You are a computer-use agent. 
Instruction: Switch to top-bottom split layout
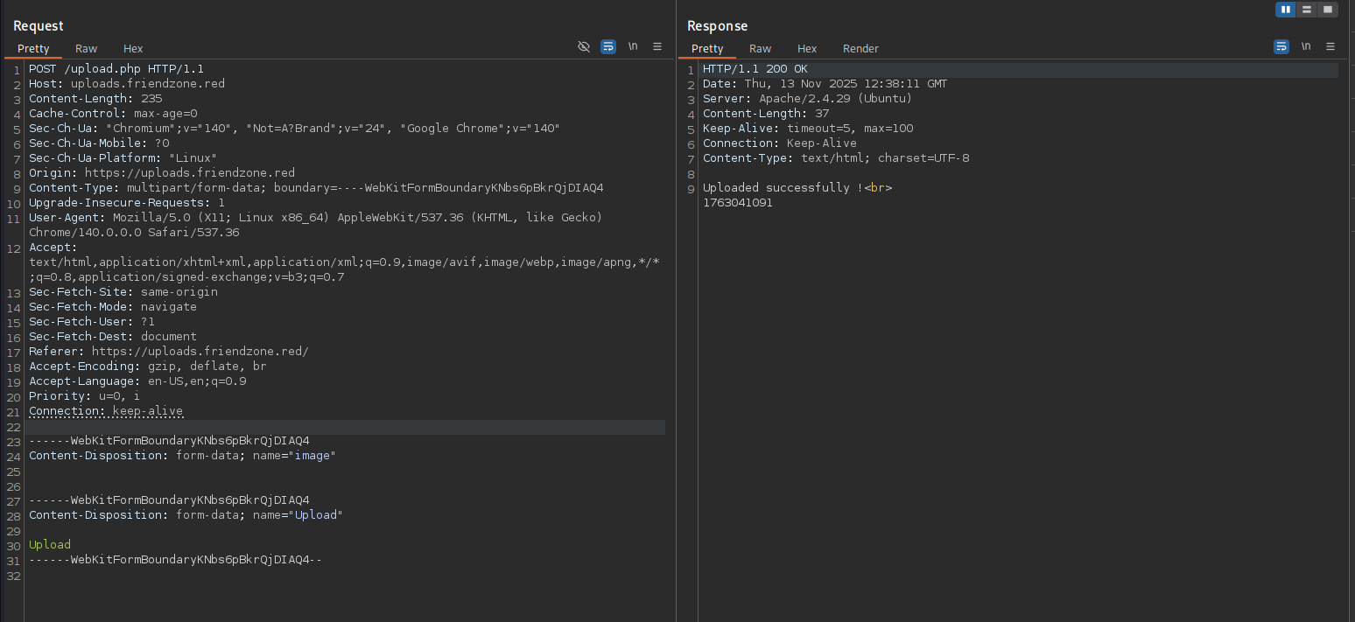[x=1307, y=10]
